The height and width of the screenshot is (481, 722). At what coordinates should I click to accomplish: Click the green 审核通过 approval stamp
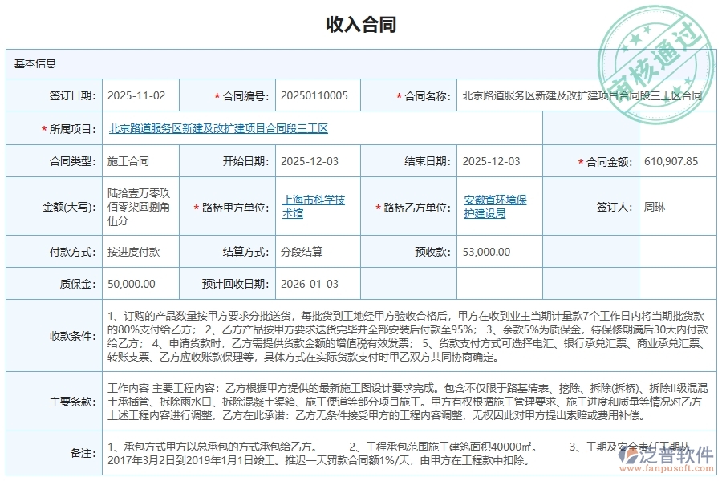[x=654, y=44]
